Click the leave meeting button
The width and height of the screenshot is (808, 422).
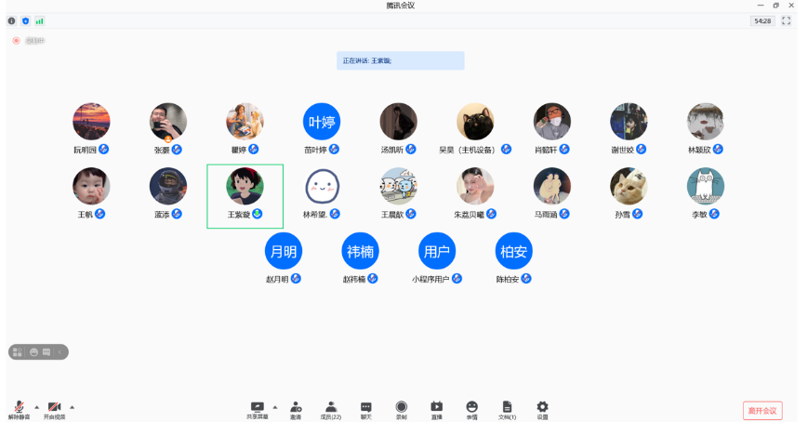pos(762,410)
